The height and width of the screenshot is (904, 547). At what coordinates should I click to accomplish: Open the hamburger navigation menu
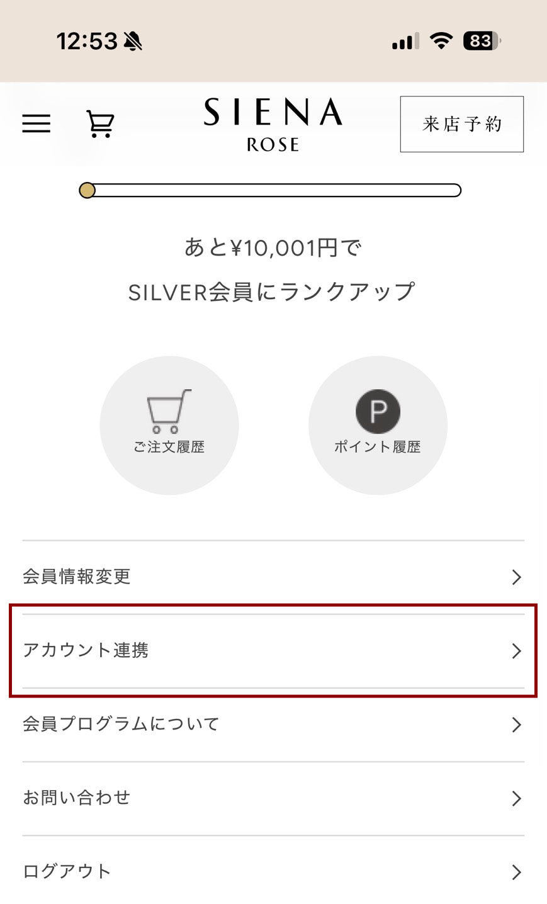click(36, 123)
